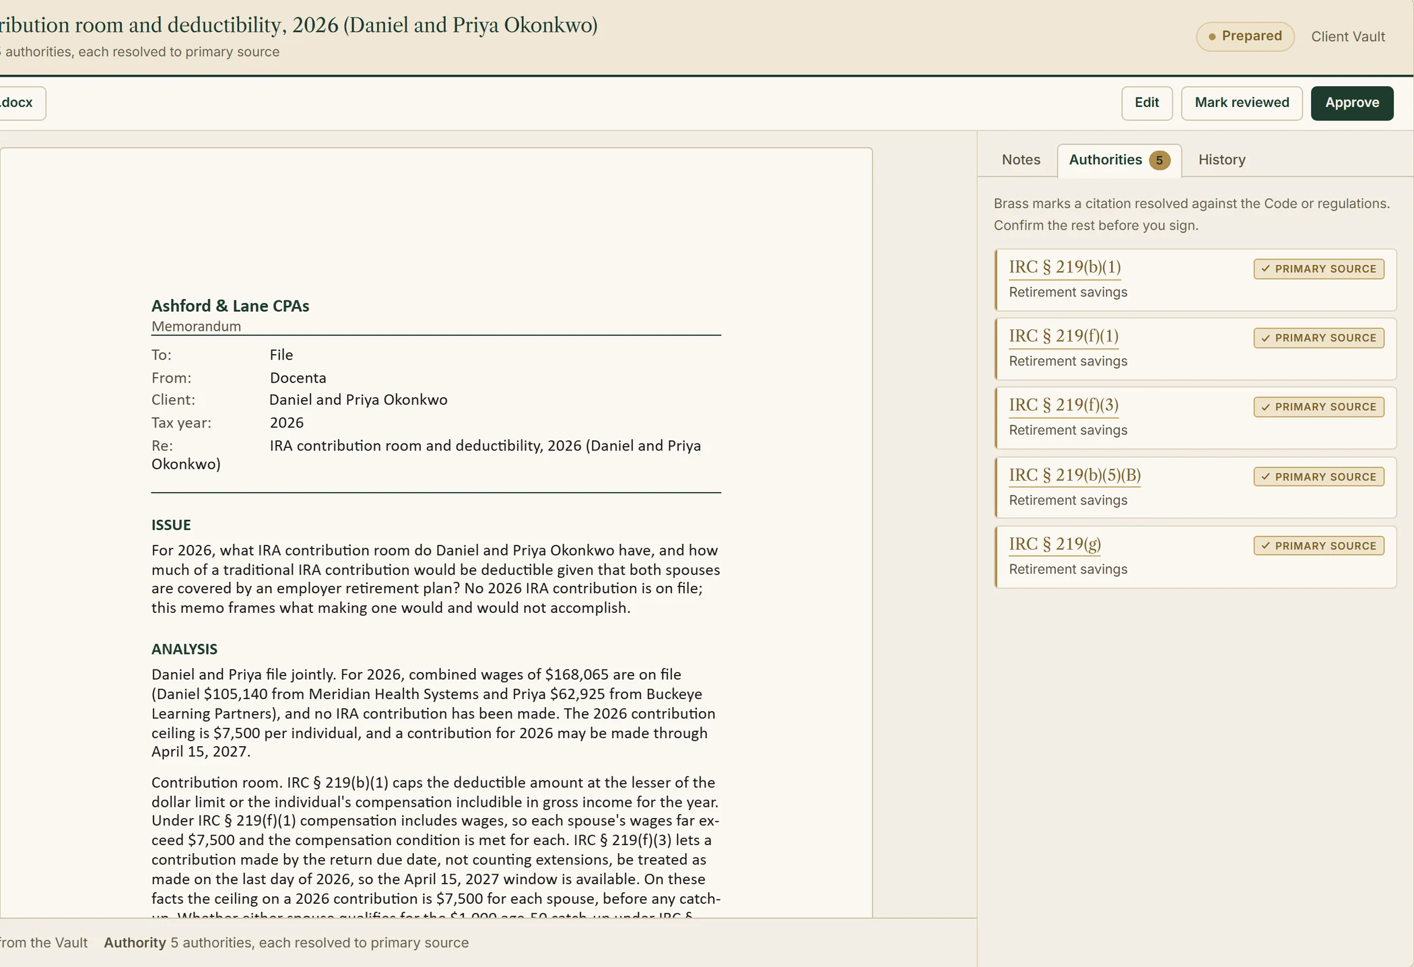The height and width of the screenshot is (967, 1414).
Task: Click the From value 'Docenta'
Action: click(x=298, y=378)
